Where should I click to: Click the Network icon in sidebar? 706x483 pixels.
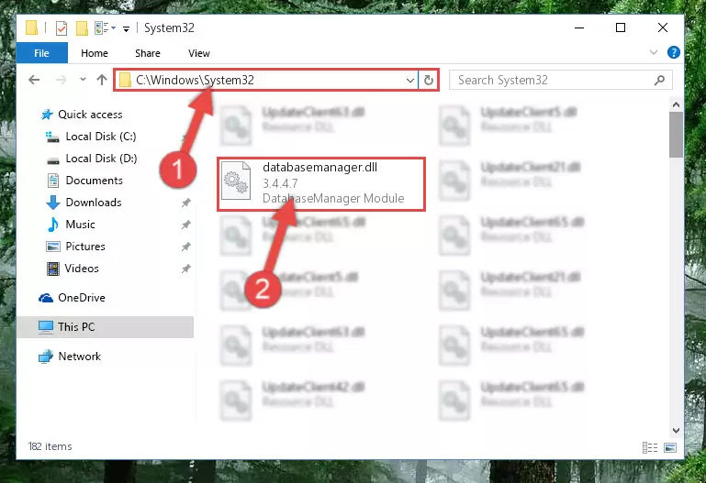[46, 357]
